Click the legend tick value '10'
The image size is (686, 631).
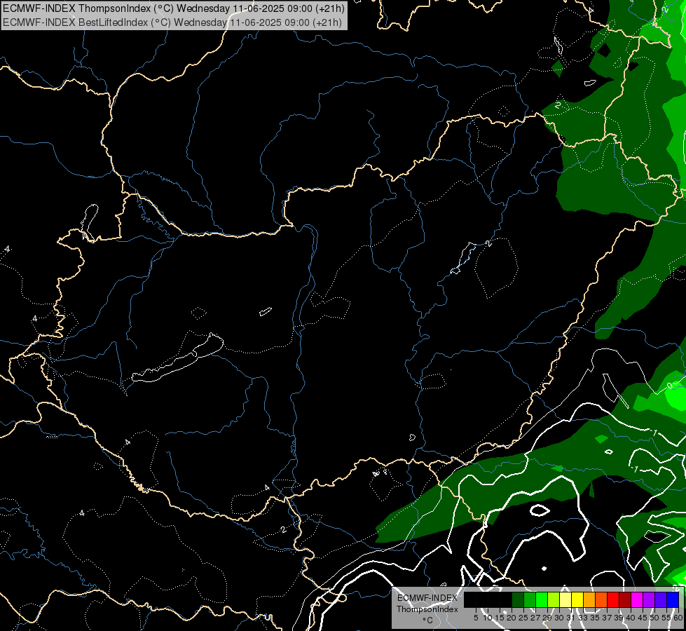click(x=488, y=618)
